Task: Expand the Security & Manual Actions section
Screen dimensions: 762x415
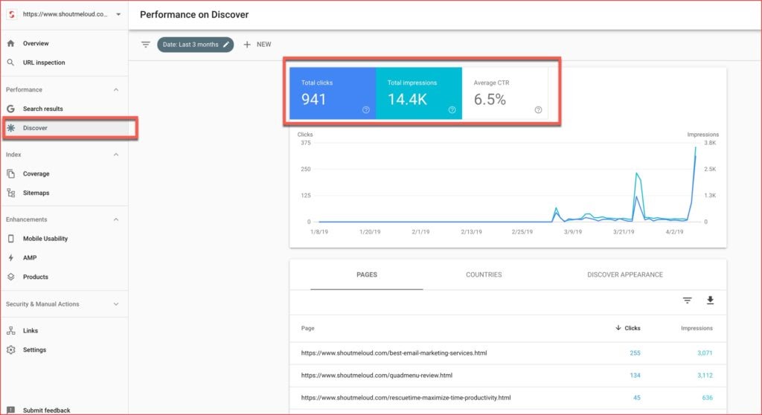Action: pyautogui.click(x=115, y=304)
